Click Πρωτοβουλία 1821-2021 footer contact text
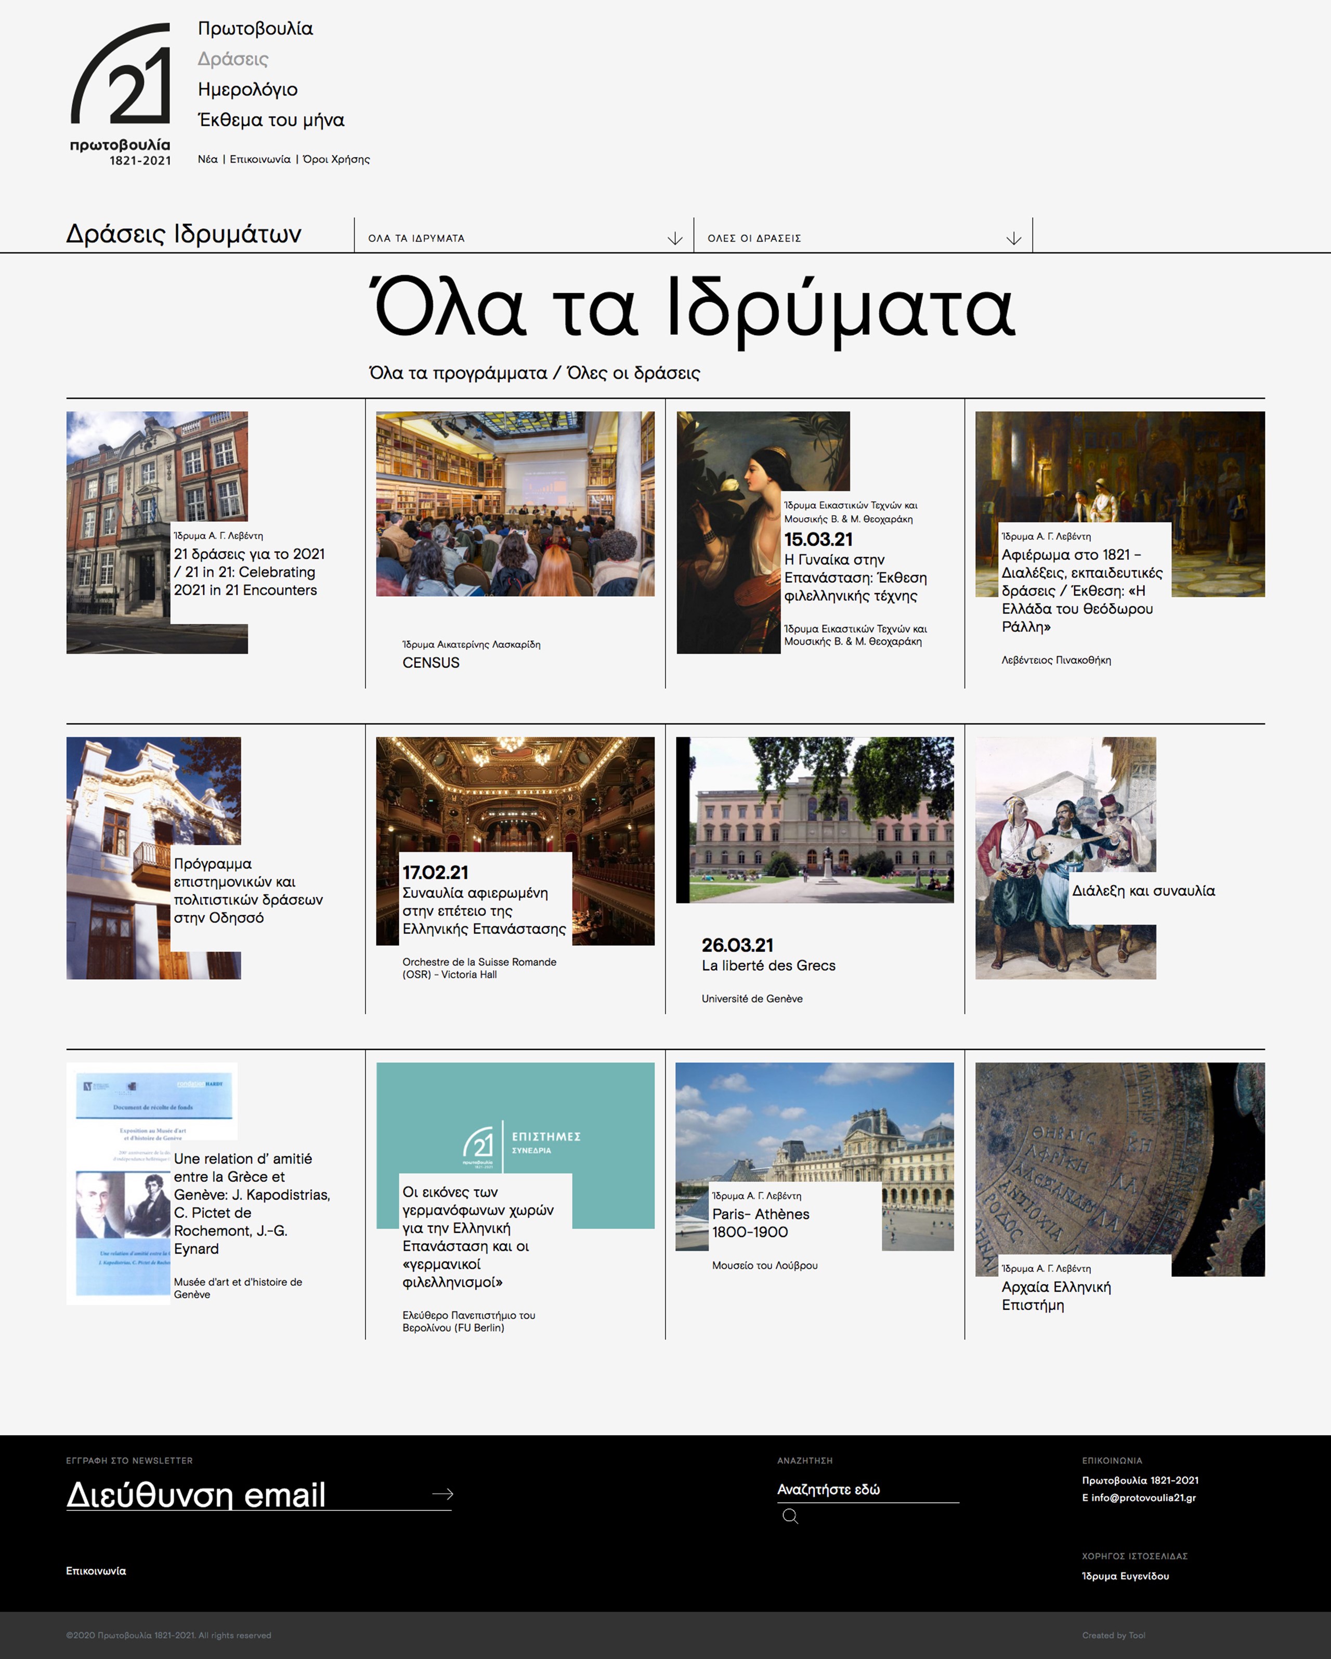1331x1659 pixels. 1139,1480
